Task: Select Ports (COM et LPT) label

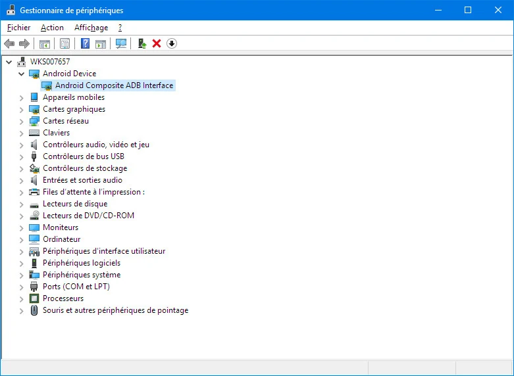Action: pos(76,287)
